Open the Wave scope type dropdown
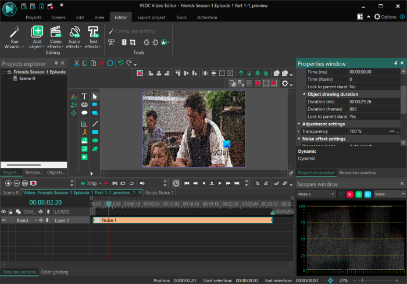 click(x=390, y=194)
